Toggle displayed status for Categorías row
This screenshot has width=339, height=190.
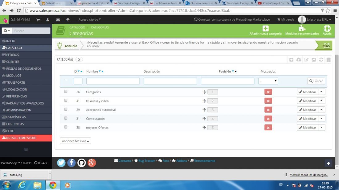click(x=268, y=92)
